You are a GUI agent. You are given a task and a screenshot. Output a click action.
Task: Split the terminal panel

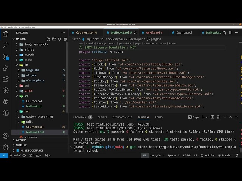click(213, 117)
